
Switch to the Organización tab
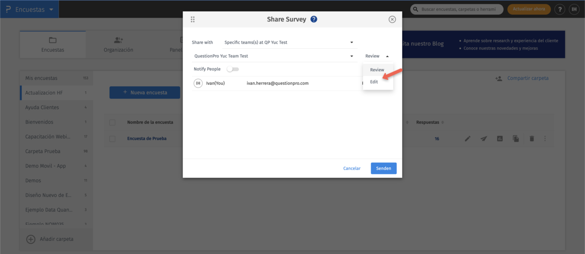pyautogui.click(x=118, y=44)
